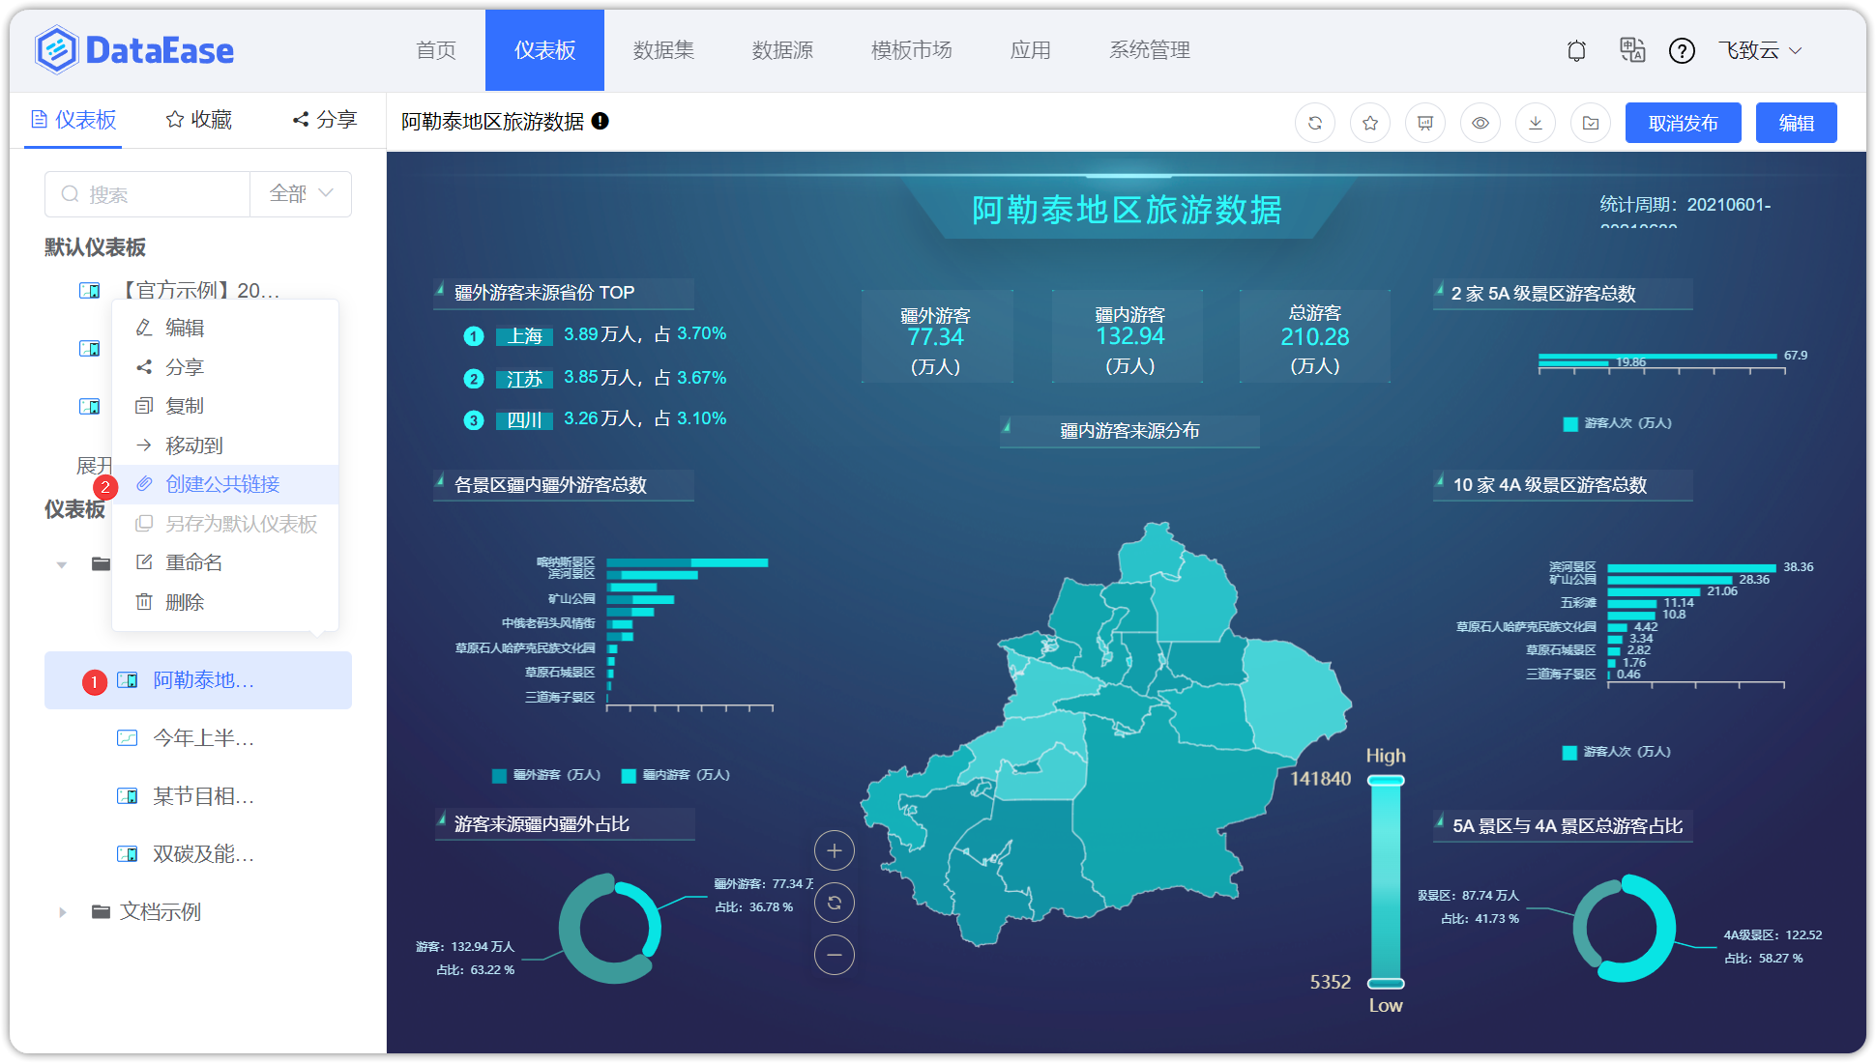Switch language with the translate icon

point(1631,50)
